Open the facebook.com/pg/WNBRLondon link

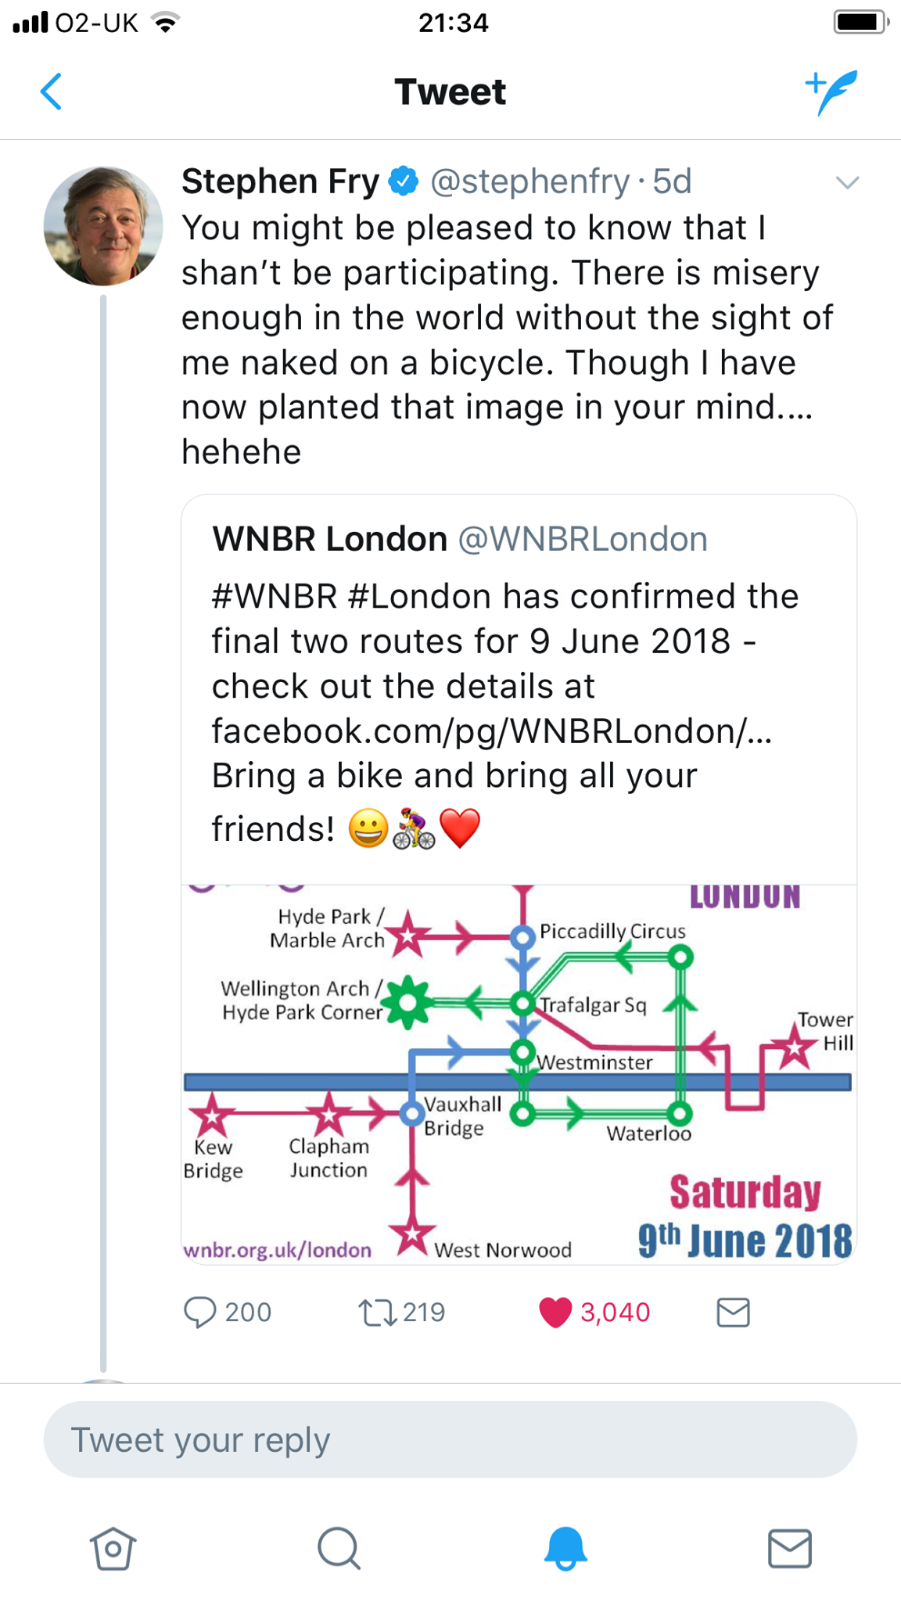tap(491, 731)
